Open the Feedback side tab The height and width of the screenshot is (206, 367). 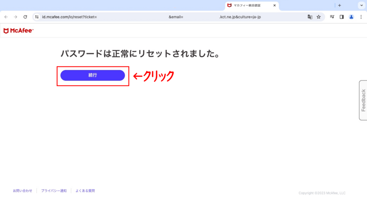363,100
